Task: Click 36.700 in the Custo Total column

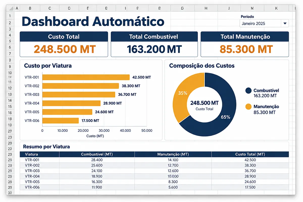Action: coord(250,171)
